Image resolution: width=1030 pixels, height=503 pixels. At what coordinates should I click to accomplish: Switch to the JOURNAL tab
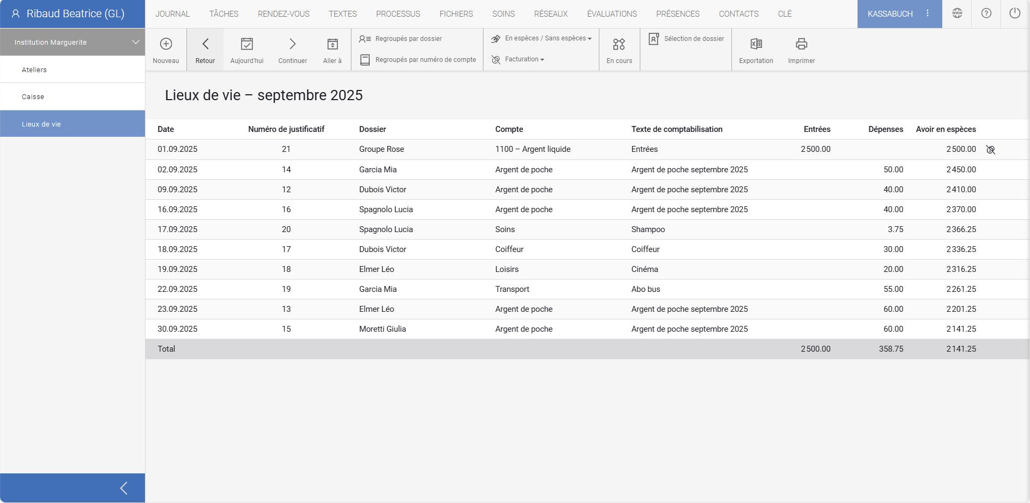[x=172, y=14]
